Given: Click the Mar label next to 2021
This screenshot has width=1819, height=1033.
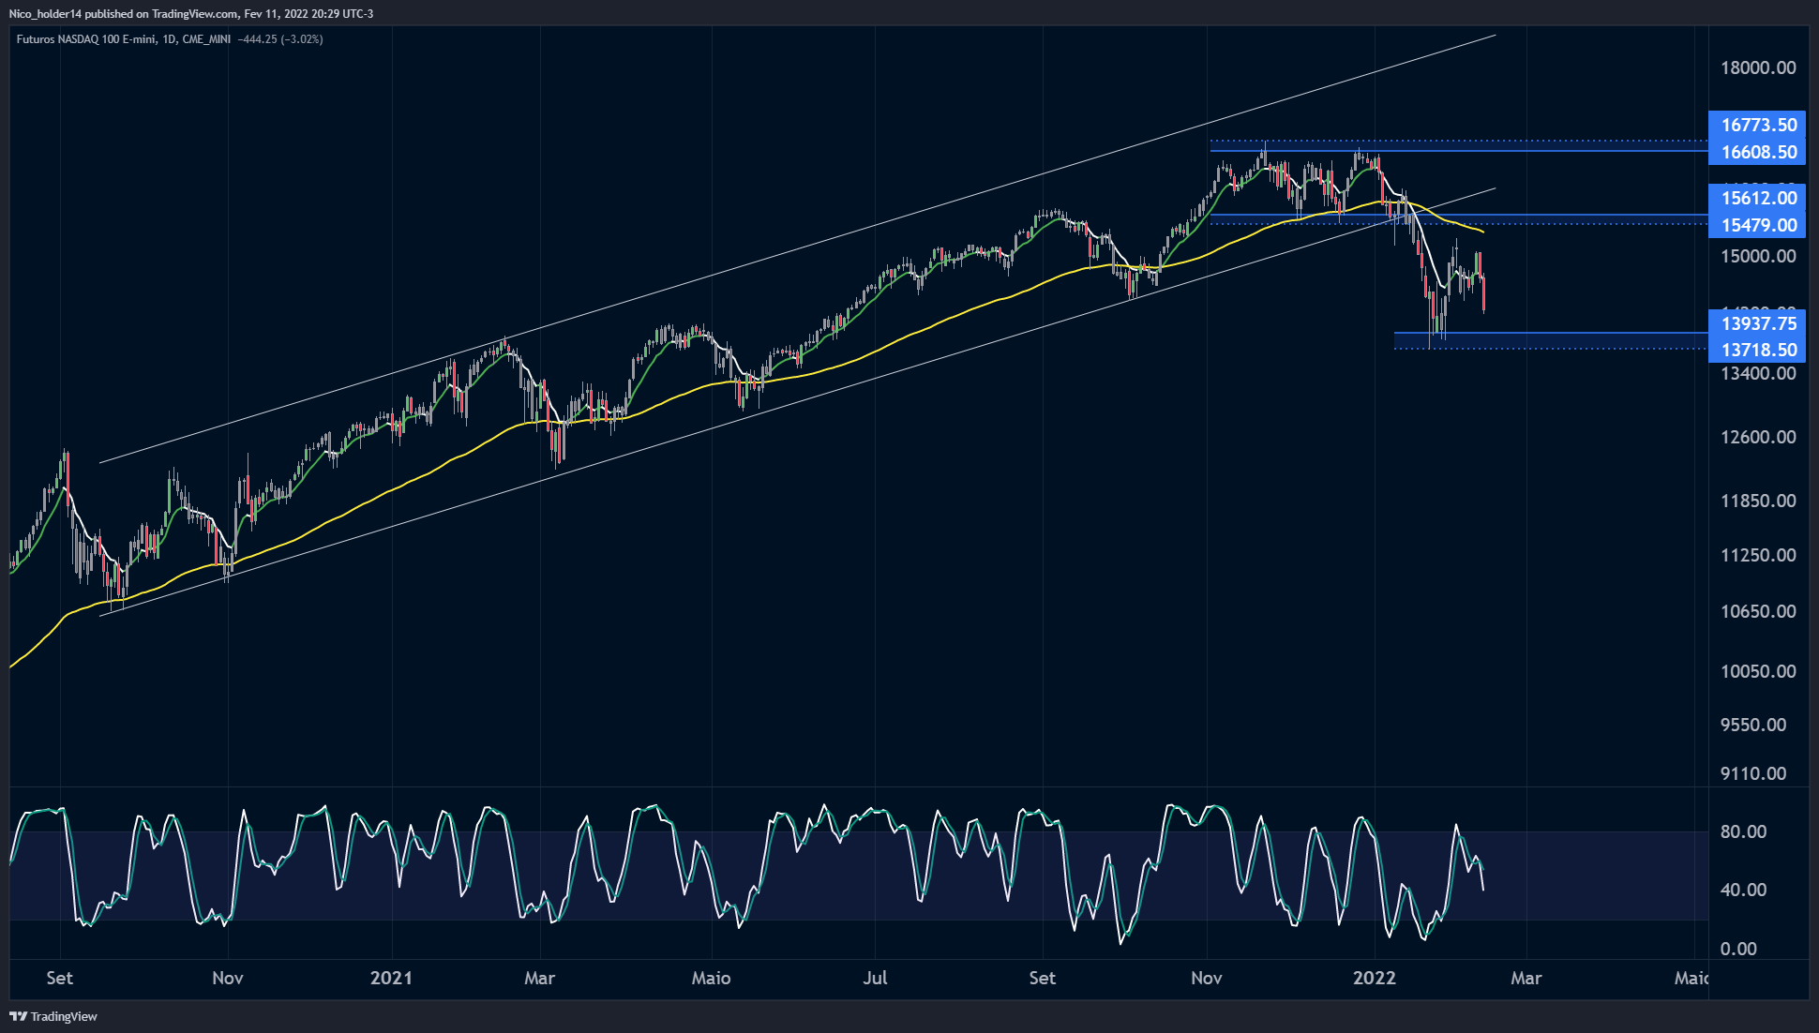Looking at the screenshot, I should tap(539, 978).
